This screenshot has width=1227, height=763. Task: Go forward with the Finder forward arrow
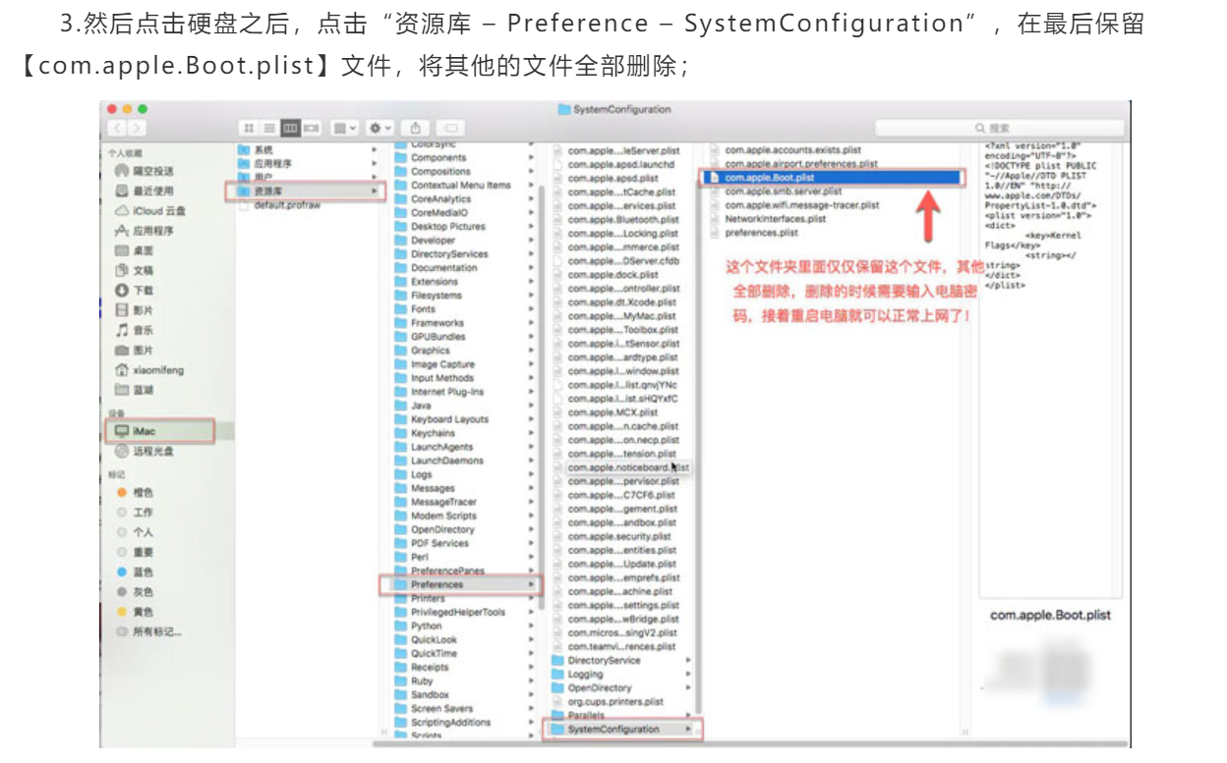pyautogui.click(x=138, y=129)
